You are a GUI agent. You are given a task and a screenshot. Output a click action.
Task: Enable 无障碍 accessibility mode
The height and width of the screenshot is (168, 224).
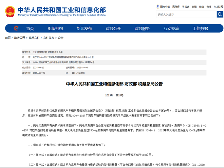(176, 6)
